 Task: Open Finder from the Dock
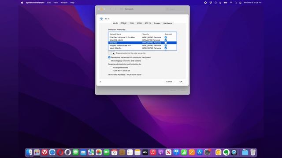(x=29, y=152)
